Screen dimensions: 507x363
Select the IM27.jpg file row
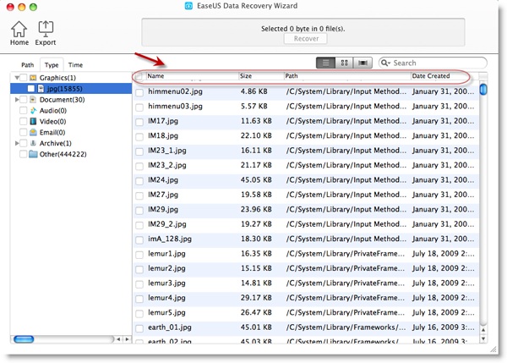pos(306,195)
